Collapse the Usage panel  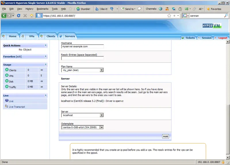tap(46, 65)
